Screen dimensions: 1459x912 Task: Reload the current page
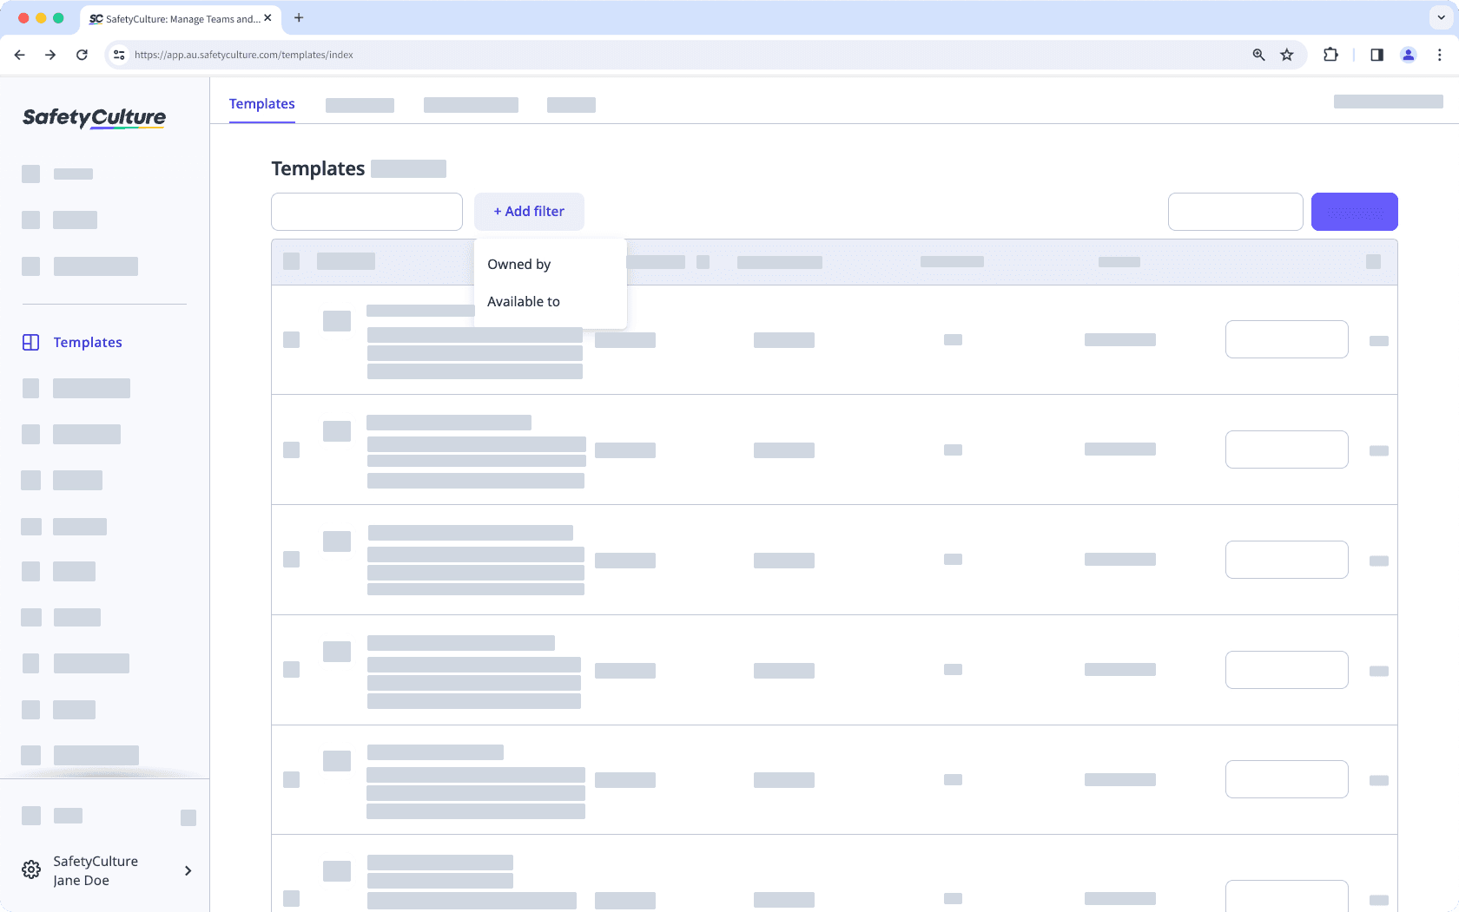(x=82, y=54)
